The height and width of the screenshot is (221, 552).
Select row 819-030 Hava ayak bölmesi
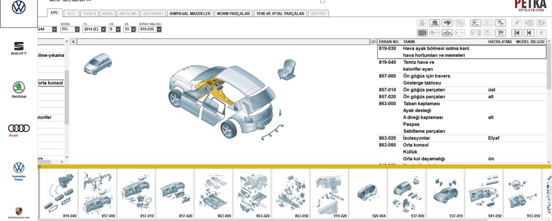pyautogui.click(x=461, y=52)
